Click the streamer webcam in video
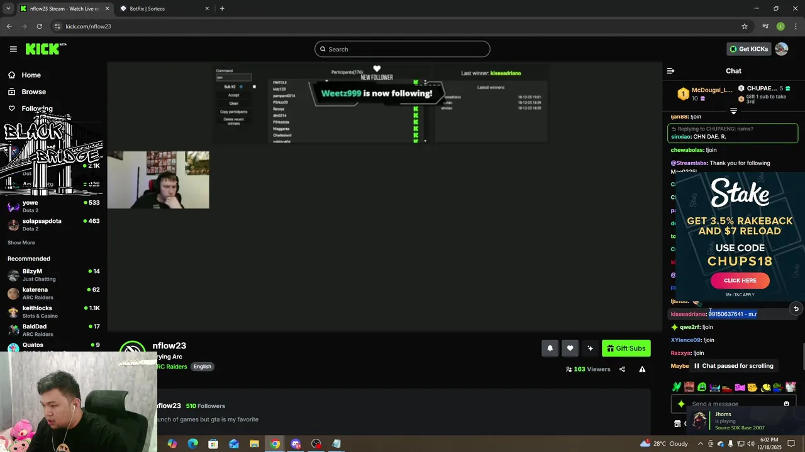 [x=158, y=180]
